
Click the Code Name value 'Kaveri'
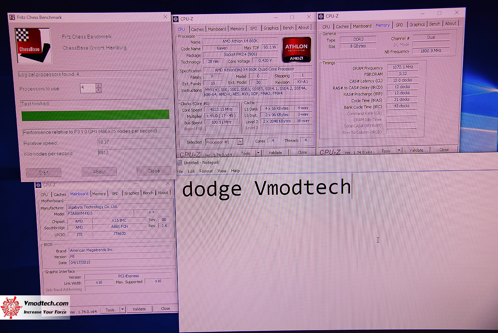tap(222, 48)
